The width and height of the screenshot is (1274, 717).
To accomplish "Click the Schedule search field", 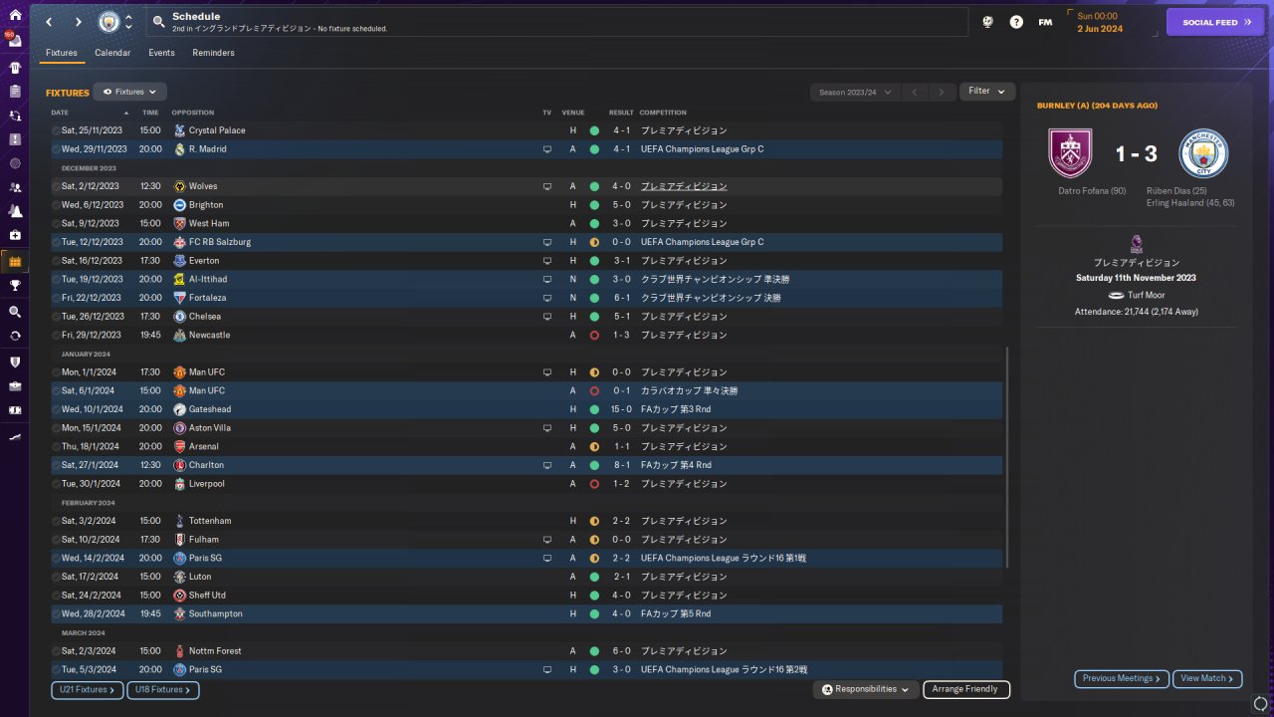I will (557, 22).
